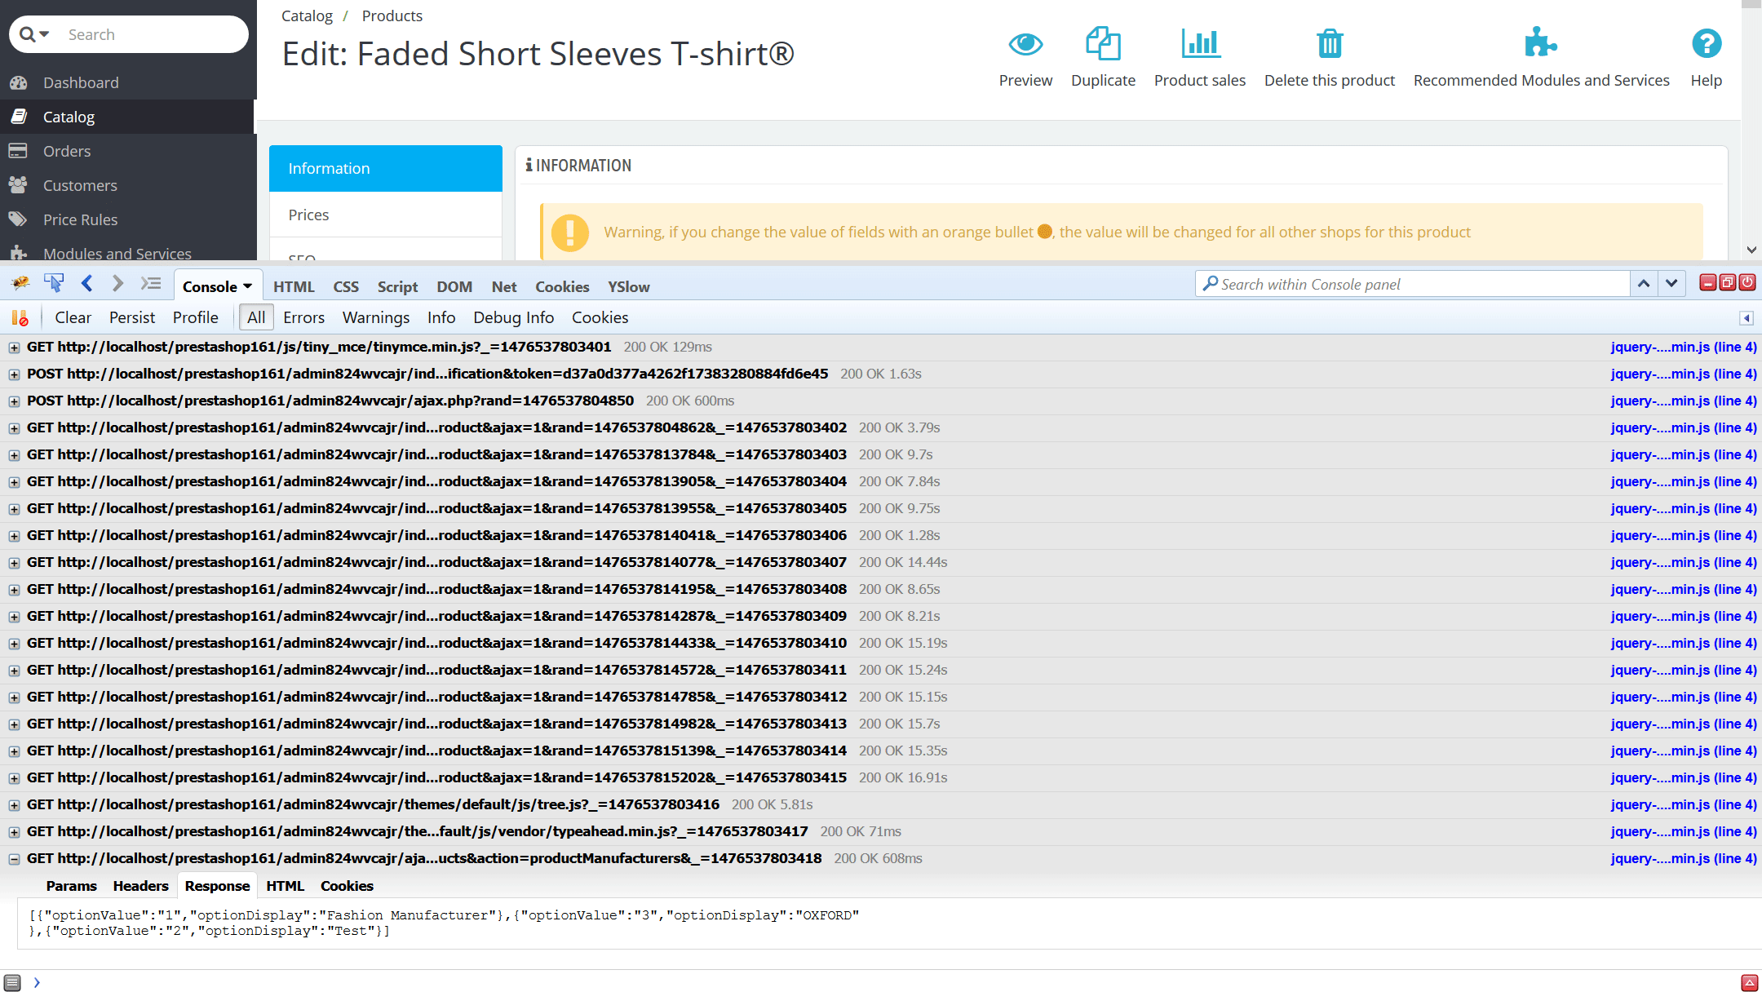Expand the request ending in 1476537803415
The width and height of the screenshot is (1762, 992).
coord(14,778)
